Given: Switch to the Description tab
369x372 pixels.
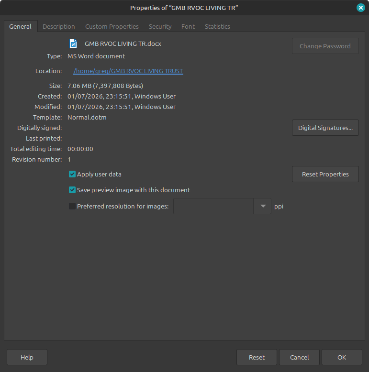Looking at the screenshot, I should 58,27.
